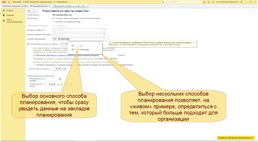Expand the planning methods selection button
The width and height of the screenshot is (258, 142).
[x=105, y=39]
